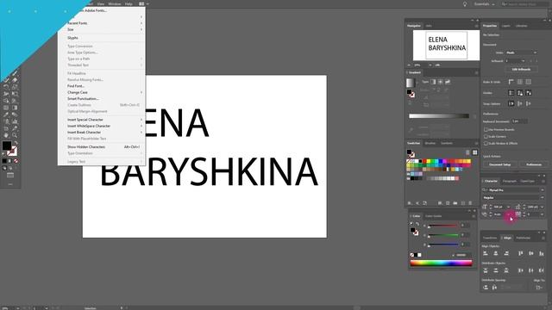Click Vertical Align Bottom in Align Objects
Viewport: 552px width, 310px height.
tap(542, 253)
